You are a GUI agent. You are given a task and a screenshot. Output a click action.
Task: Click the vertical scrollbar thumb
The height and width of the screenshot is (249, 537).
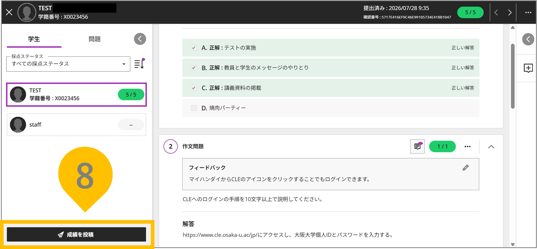[x=513, y=76]
